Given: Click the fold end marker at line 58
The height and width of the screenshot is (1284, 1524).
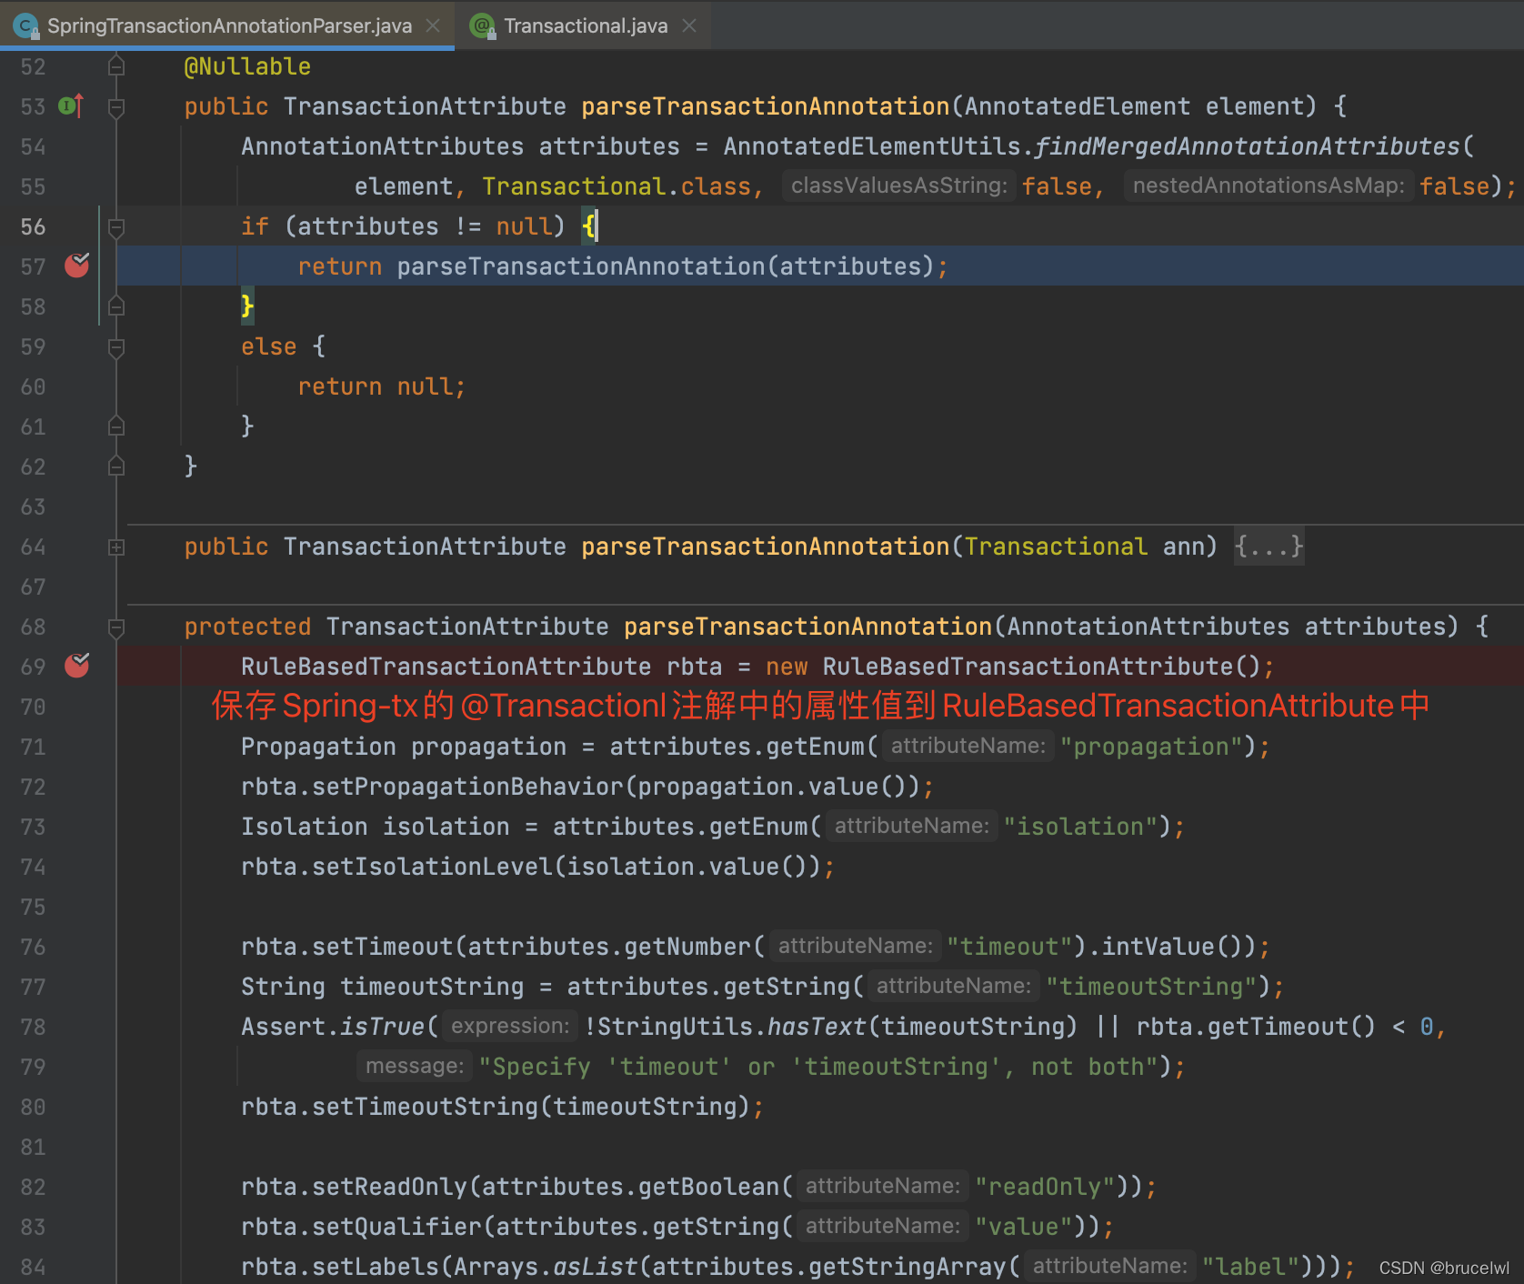Looking at the screenshot, I should (x=116, y=306).
